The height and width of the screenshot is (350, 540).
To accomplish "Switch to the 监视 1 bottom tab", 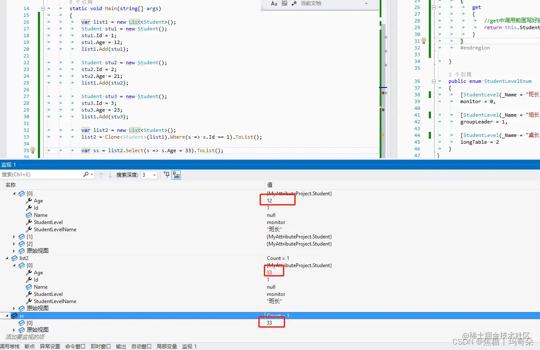I will pos(189,346).
